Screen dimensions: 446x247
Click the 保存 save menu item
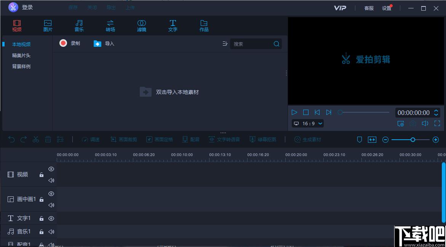pos(73,7)
